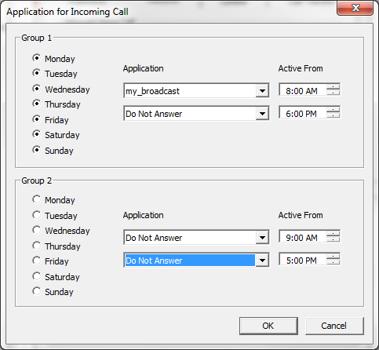This screenshot has height=350, width=379.
Task: Select Monday radio button in Group 2
Action: point(37,199)
